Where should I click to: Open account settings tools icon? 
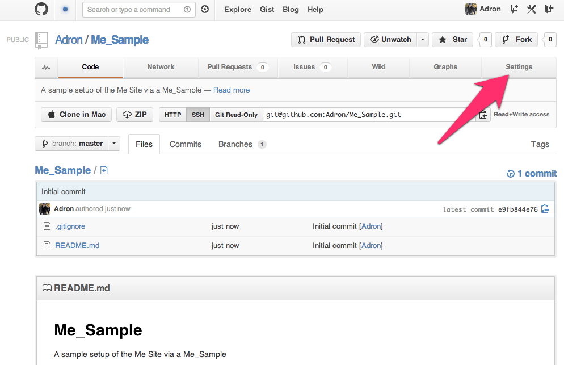pyautogui.click(x=532, y=9)
